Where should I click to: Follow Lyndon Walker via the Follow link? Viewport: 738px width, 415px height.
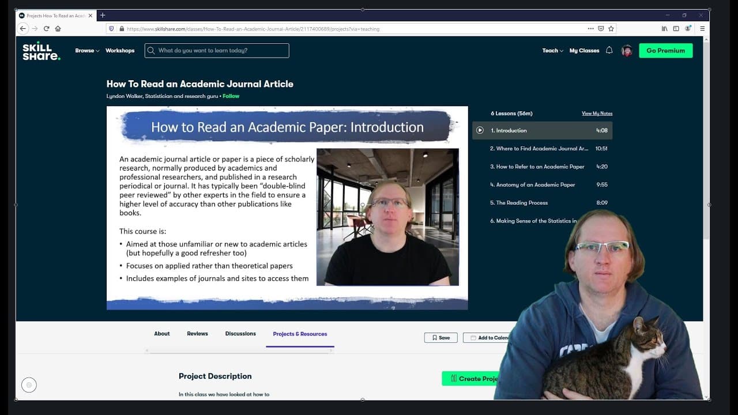click(231, 96)
